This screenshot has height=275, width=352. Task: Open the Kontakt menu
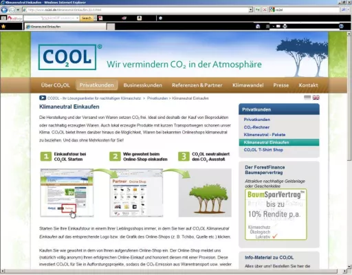click(x=308, y=85)
